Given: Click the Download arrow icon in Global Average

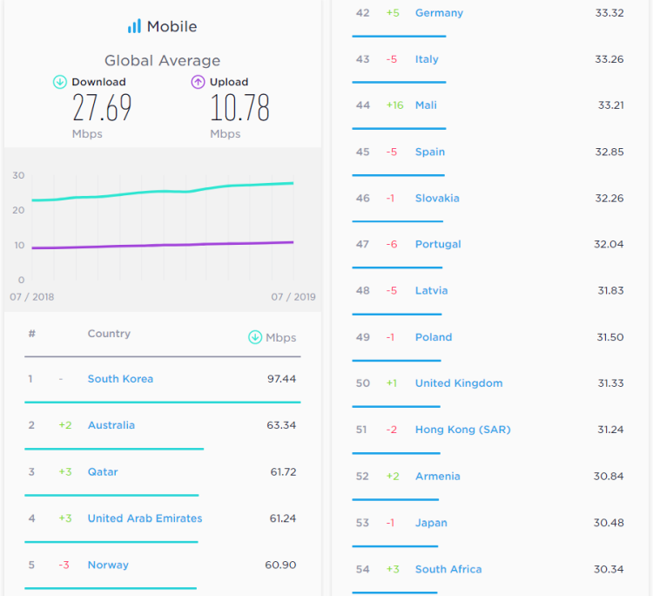Looking at the screenshot, I should click(60, 82).
